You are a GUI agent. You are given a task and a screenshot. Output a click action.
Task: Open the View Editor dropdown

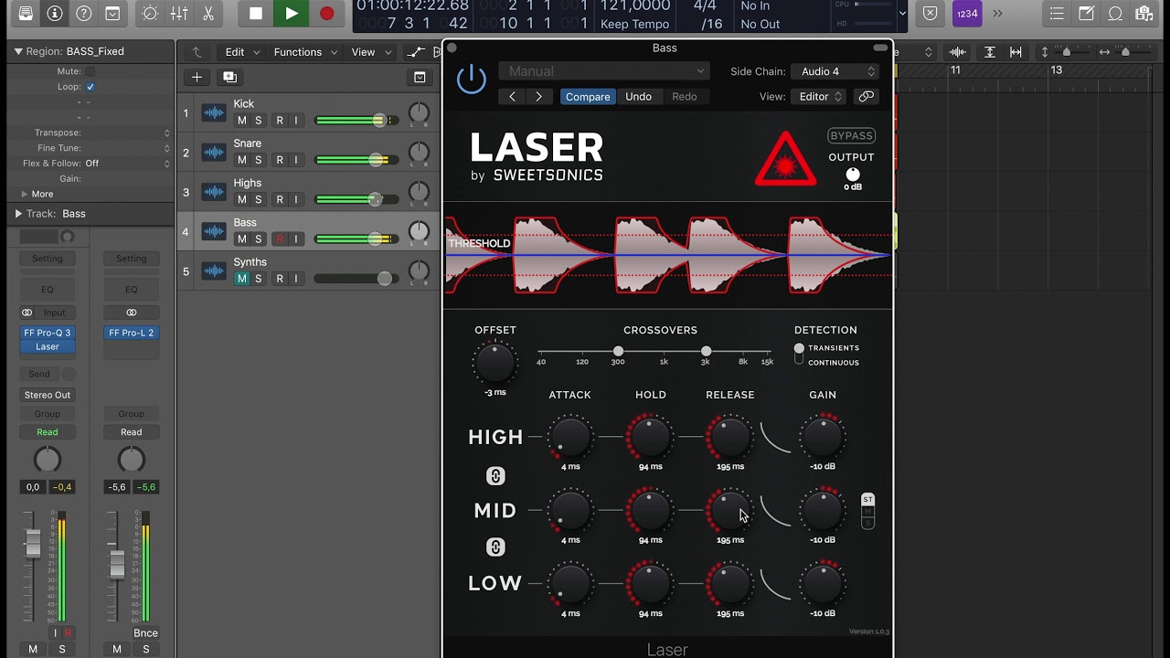[x=818, y=96]
